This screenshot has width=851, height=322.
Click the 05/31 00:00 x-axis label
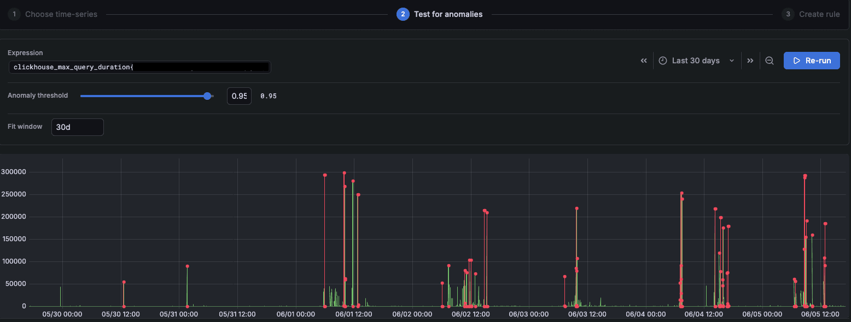click(179, 314)
